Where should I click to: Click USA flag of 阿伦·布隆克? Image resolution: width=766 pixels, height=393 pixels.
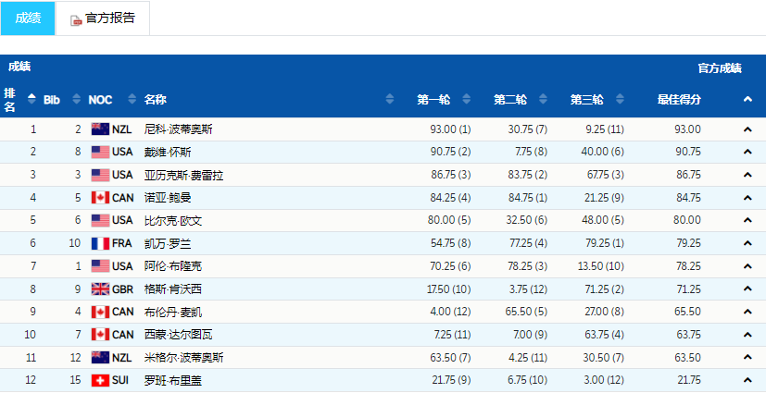pos(100,265)
